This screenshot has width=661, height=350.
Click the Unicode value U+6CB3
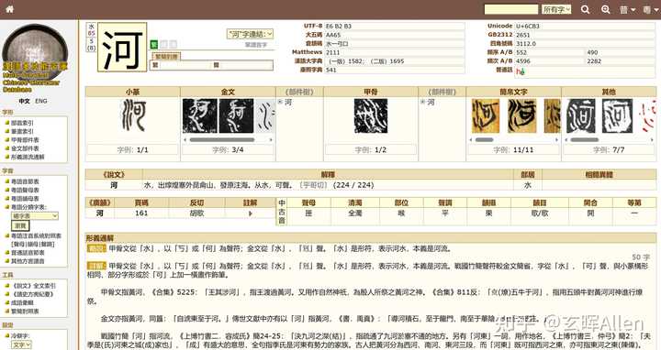point(528,26)
